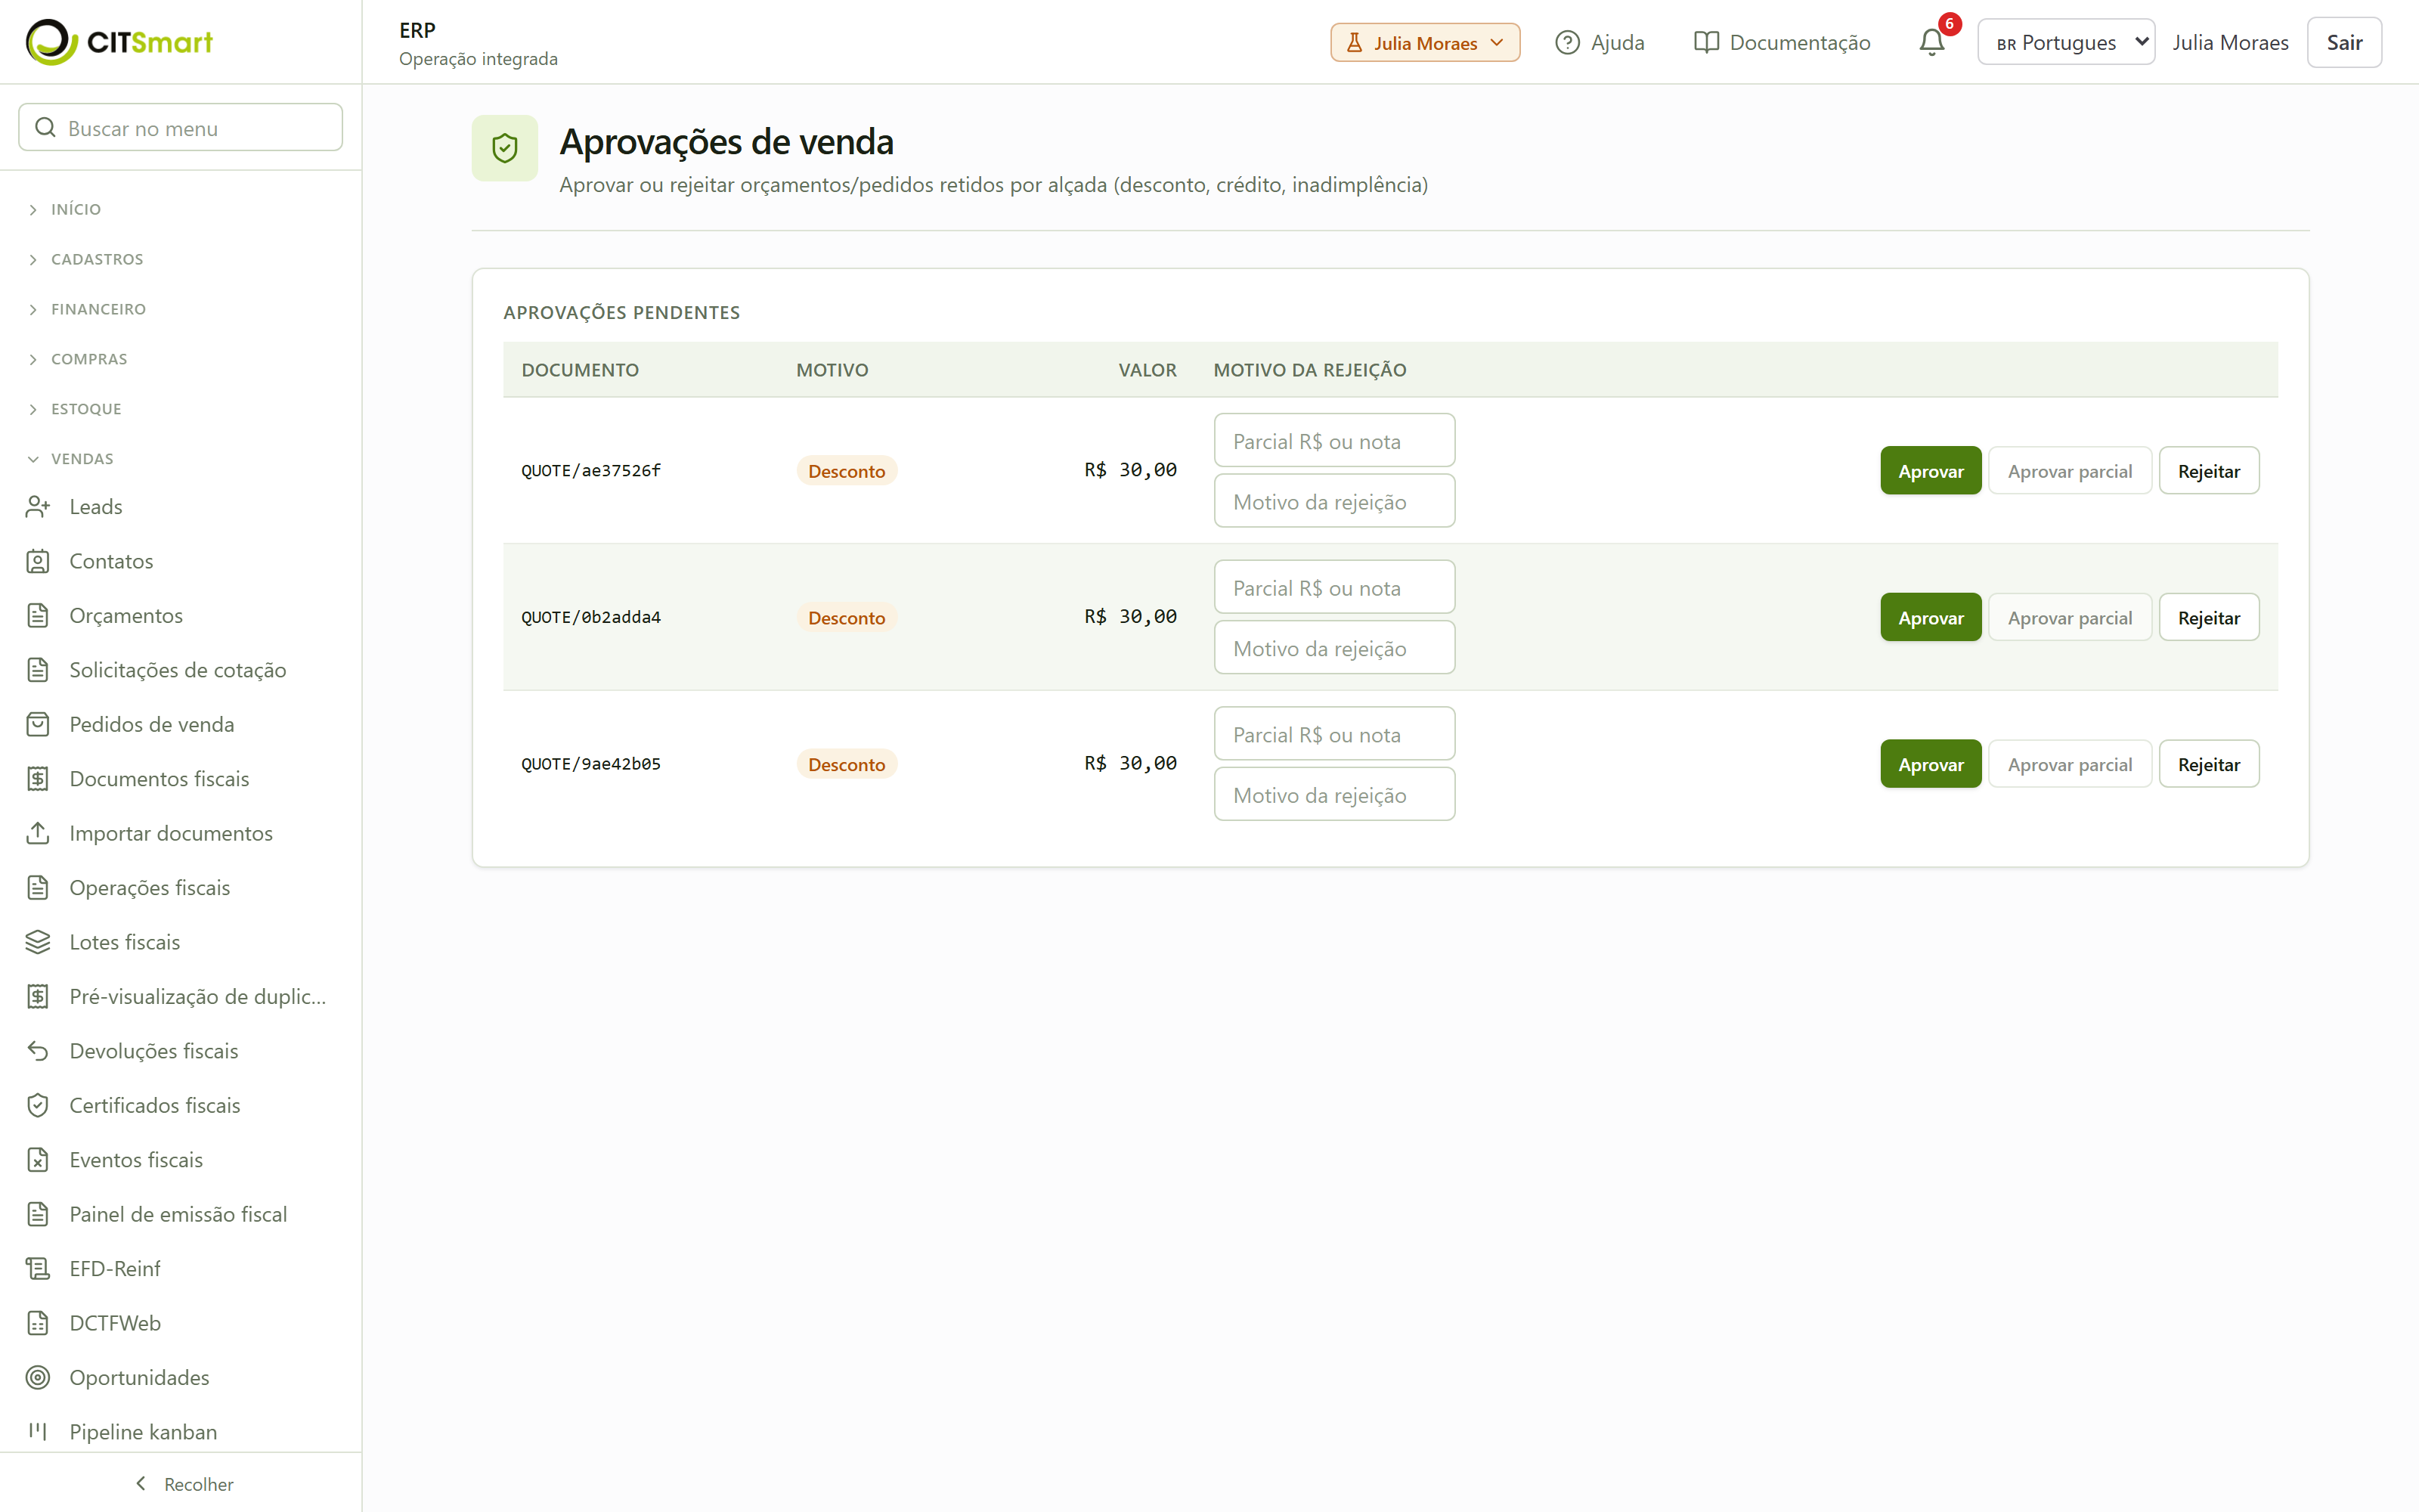Open the notifications bell
2419x1512 pixels.
1931,42
